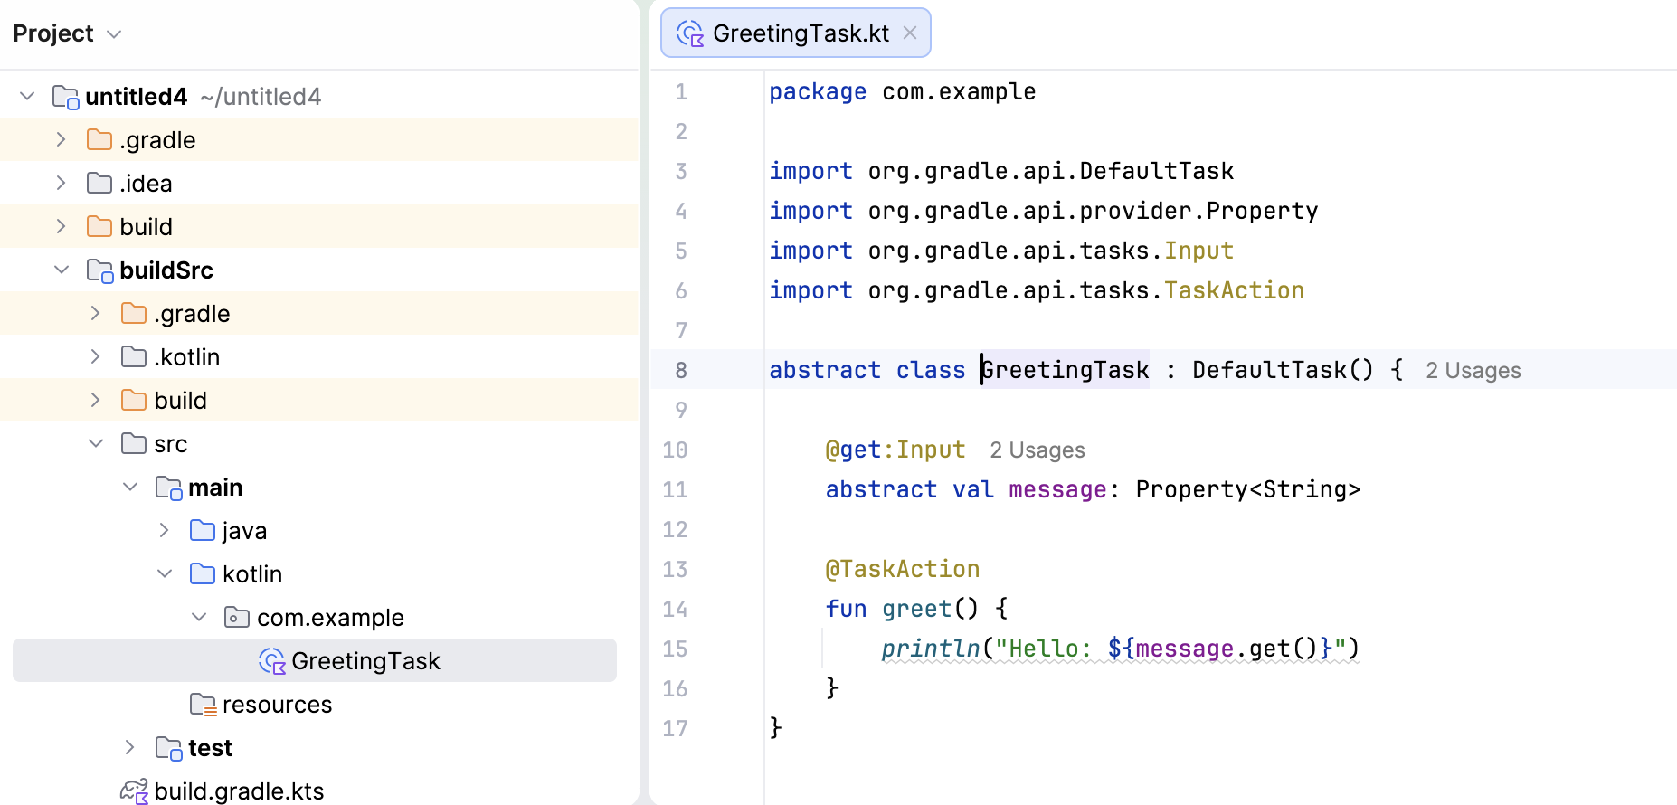Expand the .idea folder
Viewport: 1677px width, 805px height.
pos(62,183)
